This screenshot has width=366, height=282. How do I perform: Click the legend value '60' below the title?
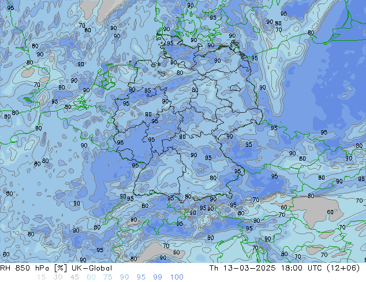coord(91,277)
